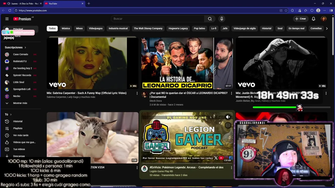Screen dimensions: 335x188
Task: Toggle captions on Legion Gamer preview
Action: point(228,125)
